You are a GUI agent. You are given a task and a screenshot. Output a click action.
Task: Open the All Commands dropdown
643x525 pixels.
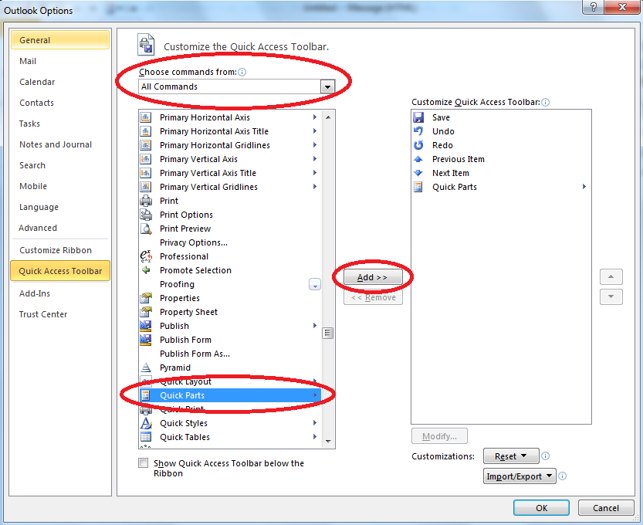point(326,86)
